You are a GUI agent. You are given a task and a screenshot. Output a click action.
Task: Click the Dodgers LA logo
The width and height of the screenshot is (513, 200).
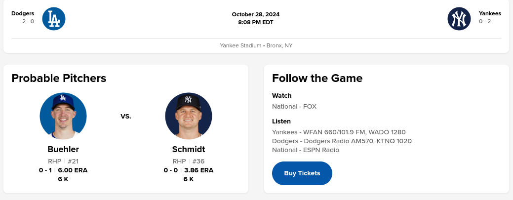pos(54,18)
